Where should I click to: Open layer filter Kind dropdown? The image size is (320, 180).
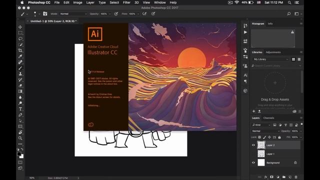pos(261,125)
